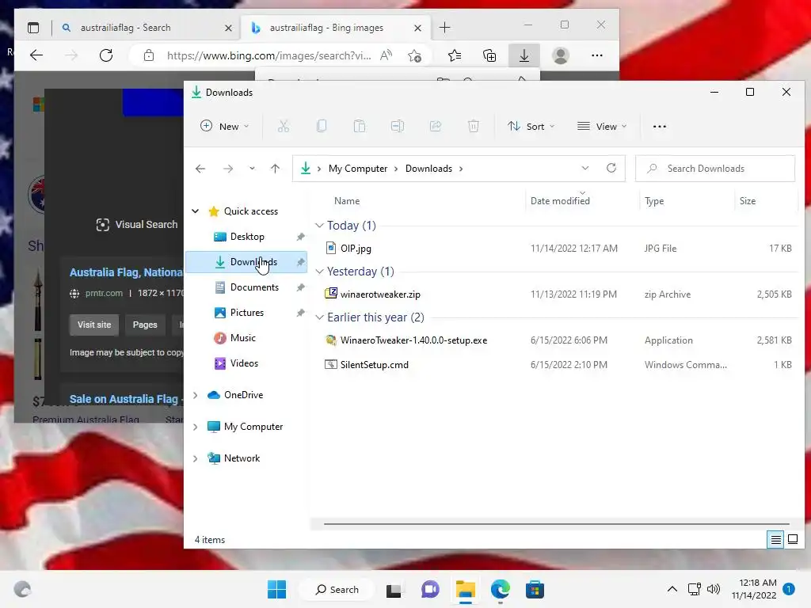Open Edge Collections icon
The image size is (811, 608).
489,55
